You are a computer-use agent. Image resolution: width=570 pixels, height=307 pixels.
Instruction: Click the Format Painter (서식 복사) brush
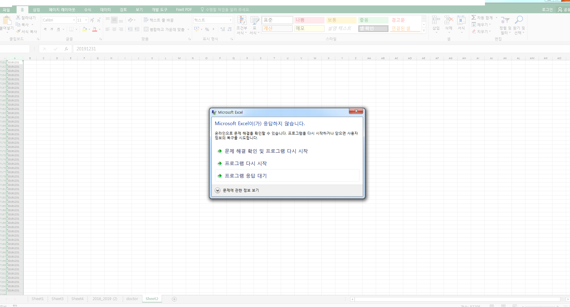tap(18, 31)
